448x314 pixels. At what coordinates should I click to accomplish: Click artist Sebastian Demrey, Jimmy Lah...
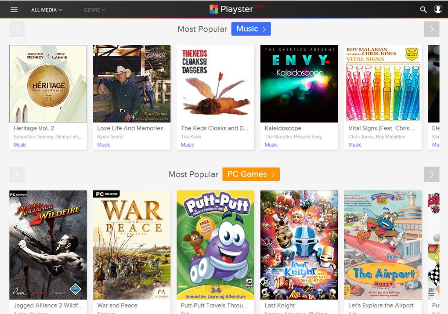47,137
